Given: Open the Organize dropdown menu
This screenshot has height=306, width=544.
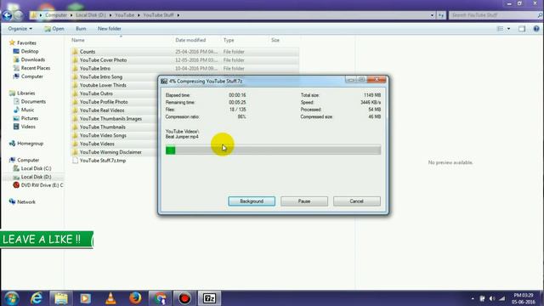Looking at the screenshot, I should pyautogui.click(x=20, y=29).
